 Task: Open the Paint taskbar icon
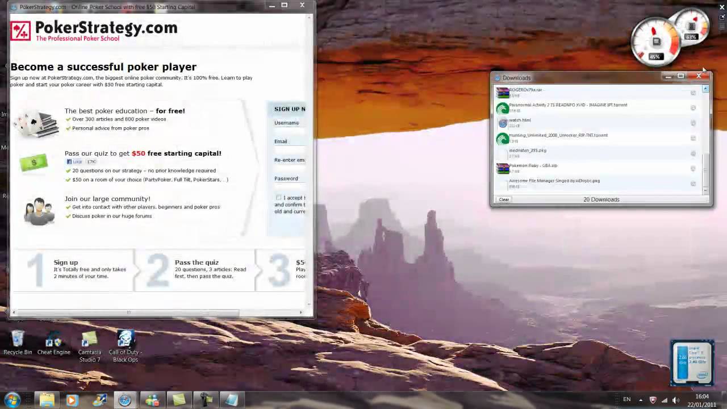pyautogui.click(x=99, y=400)
